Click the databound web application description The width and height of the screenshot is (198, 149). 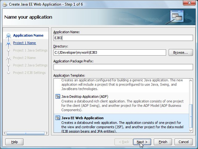122,127
